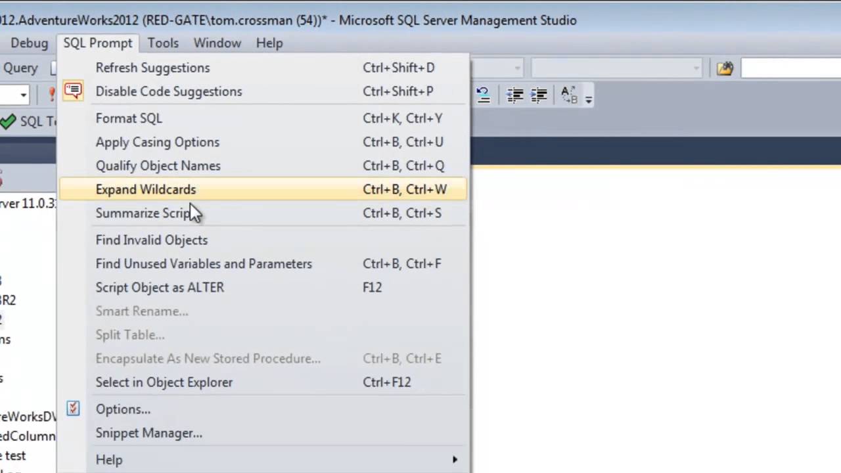This screenshot has height=473, width=841.
Task: Open the Help submenu arrow
Action: tap(455, 459)
